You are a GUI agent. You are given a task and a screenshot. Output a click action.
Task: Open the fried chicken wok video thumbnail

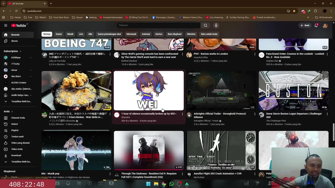coord(76,91)
